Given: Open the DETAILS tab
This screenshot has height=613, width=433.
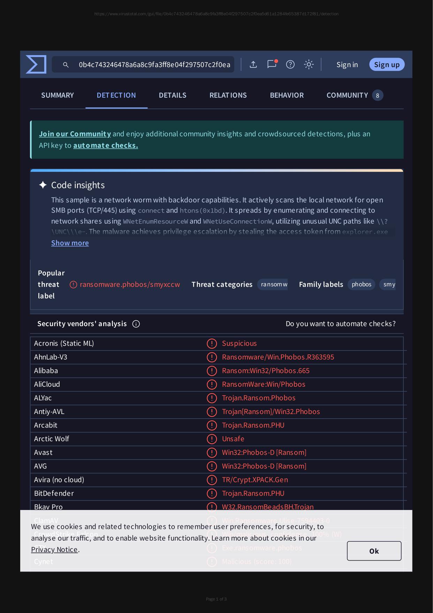Looking at the screenshot, I should [x=173, y=95].
